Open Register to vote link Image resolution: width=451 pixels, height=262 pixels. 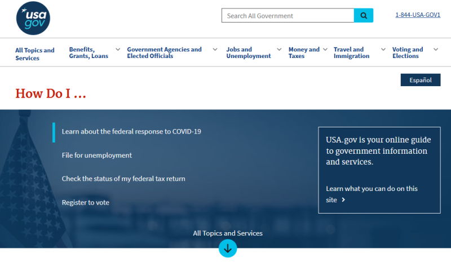pyautogui.click(x=86, y=202)
